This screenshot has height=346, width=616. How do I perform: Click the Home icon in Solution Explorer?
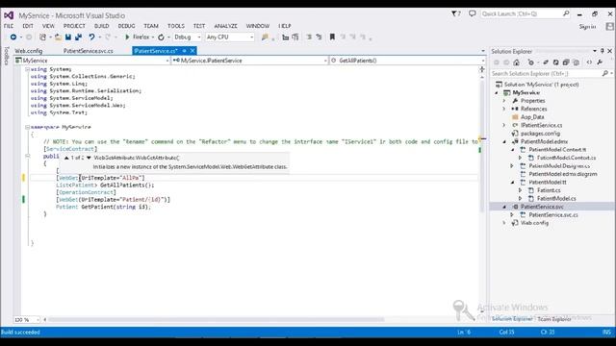tap(516, 62)
